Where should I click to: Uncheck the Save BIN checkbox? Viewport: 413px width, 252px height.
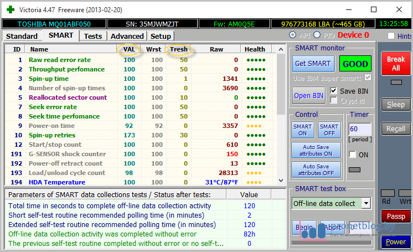coord(333,91)
